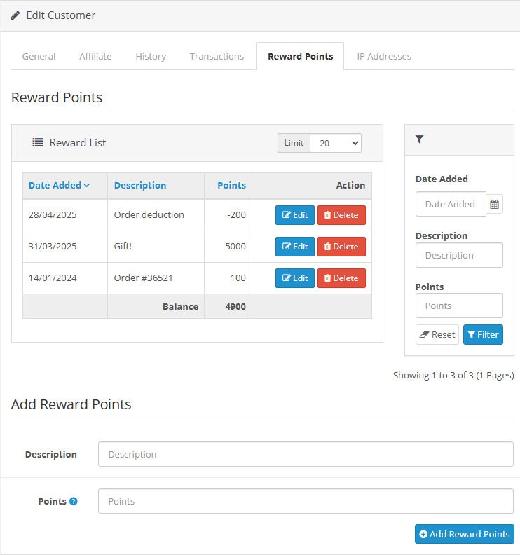
Task: Click the pencil icon next to Edit Customer
Action: 15,15
